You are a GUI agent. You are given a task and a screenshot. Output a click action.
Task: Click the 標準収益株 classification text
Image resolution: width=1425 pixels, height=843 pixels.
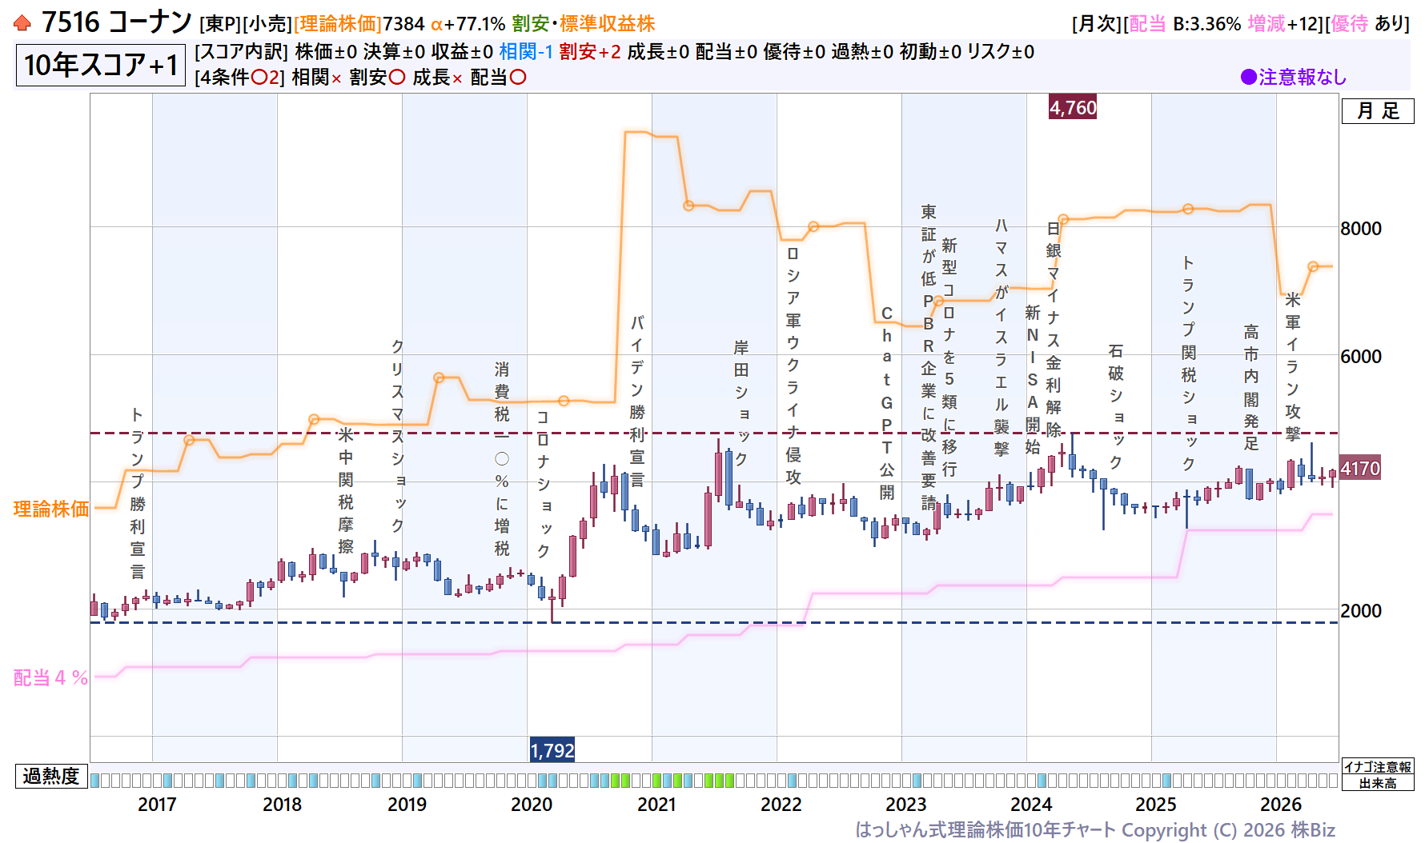[x=607, y=24]
